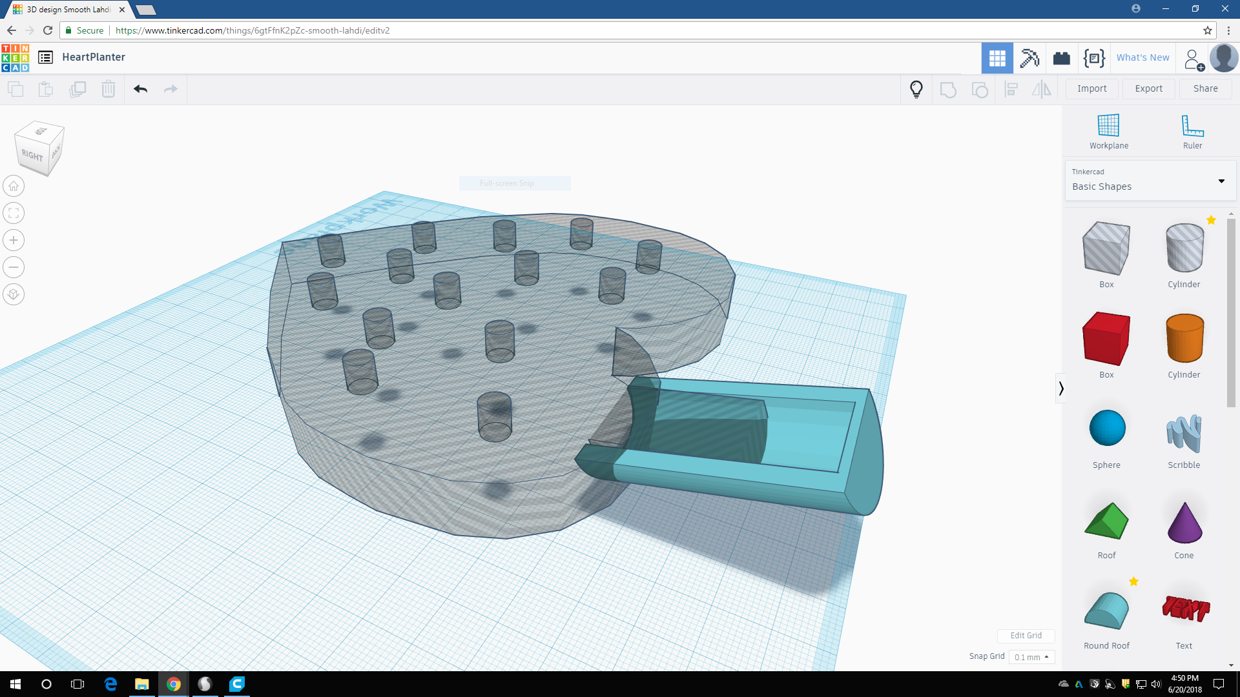Image resolution: width=1240 pixels, height=697 pixels.
Task: Click the Undo arrow icon
Action: 141,89
